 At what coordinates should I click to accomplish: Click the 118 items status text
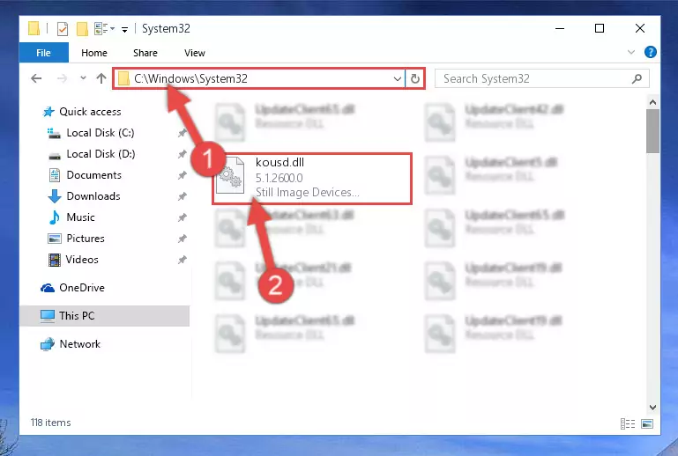(50, 423)
